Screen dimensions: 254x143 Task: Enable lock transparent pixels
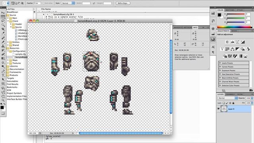[x=223, y=103]
